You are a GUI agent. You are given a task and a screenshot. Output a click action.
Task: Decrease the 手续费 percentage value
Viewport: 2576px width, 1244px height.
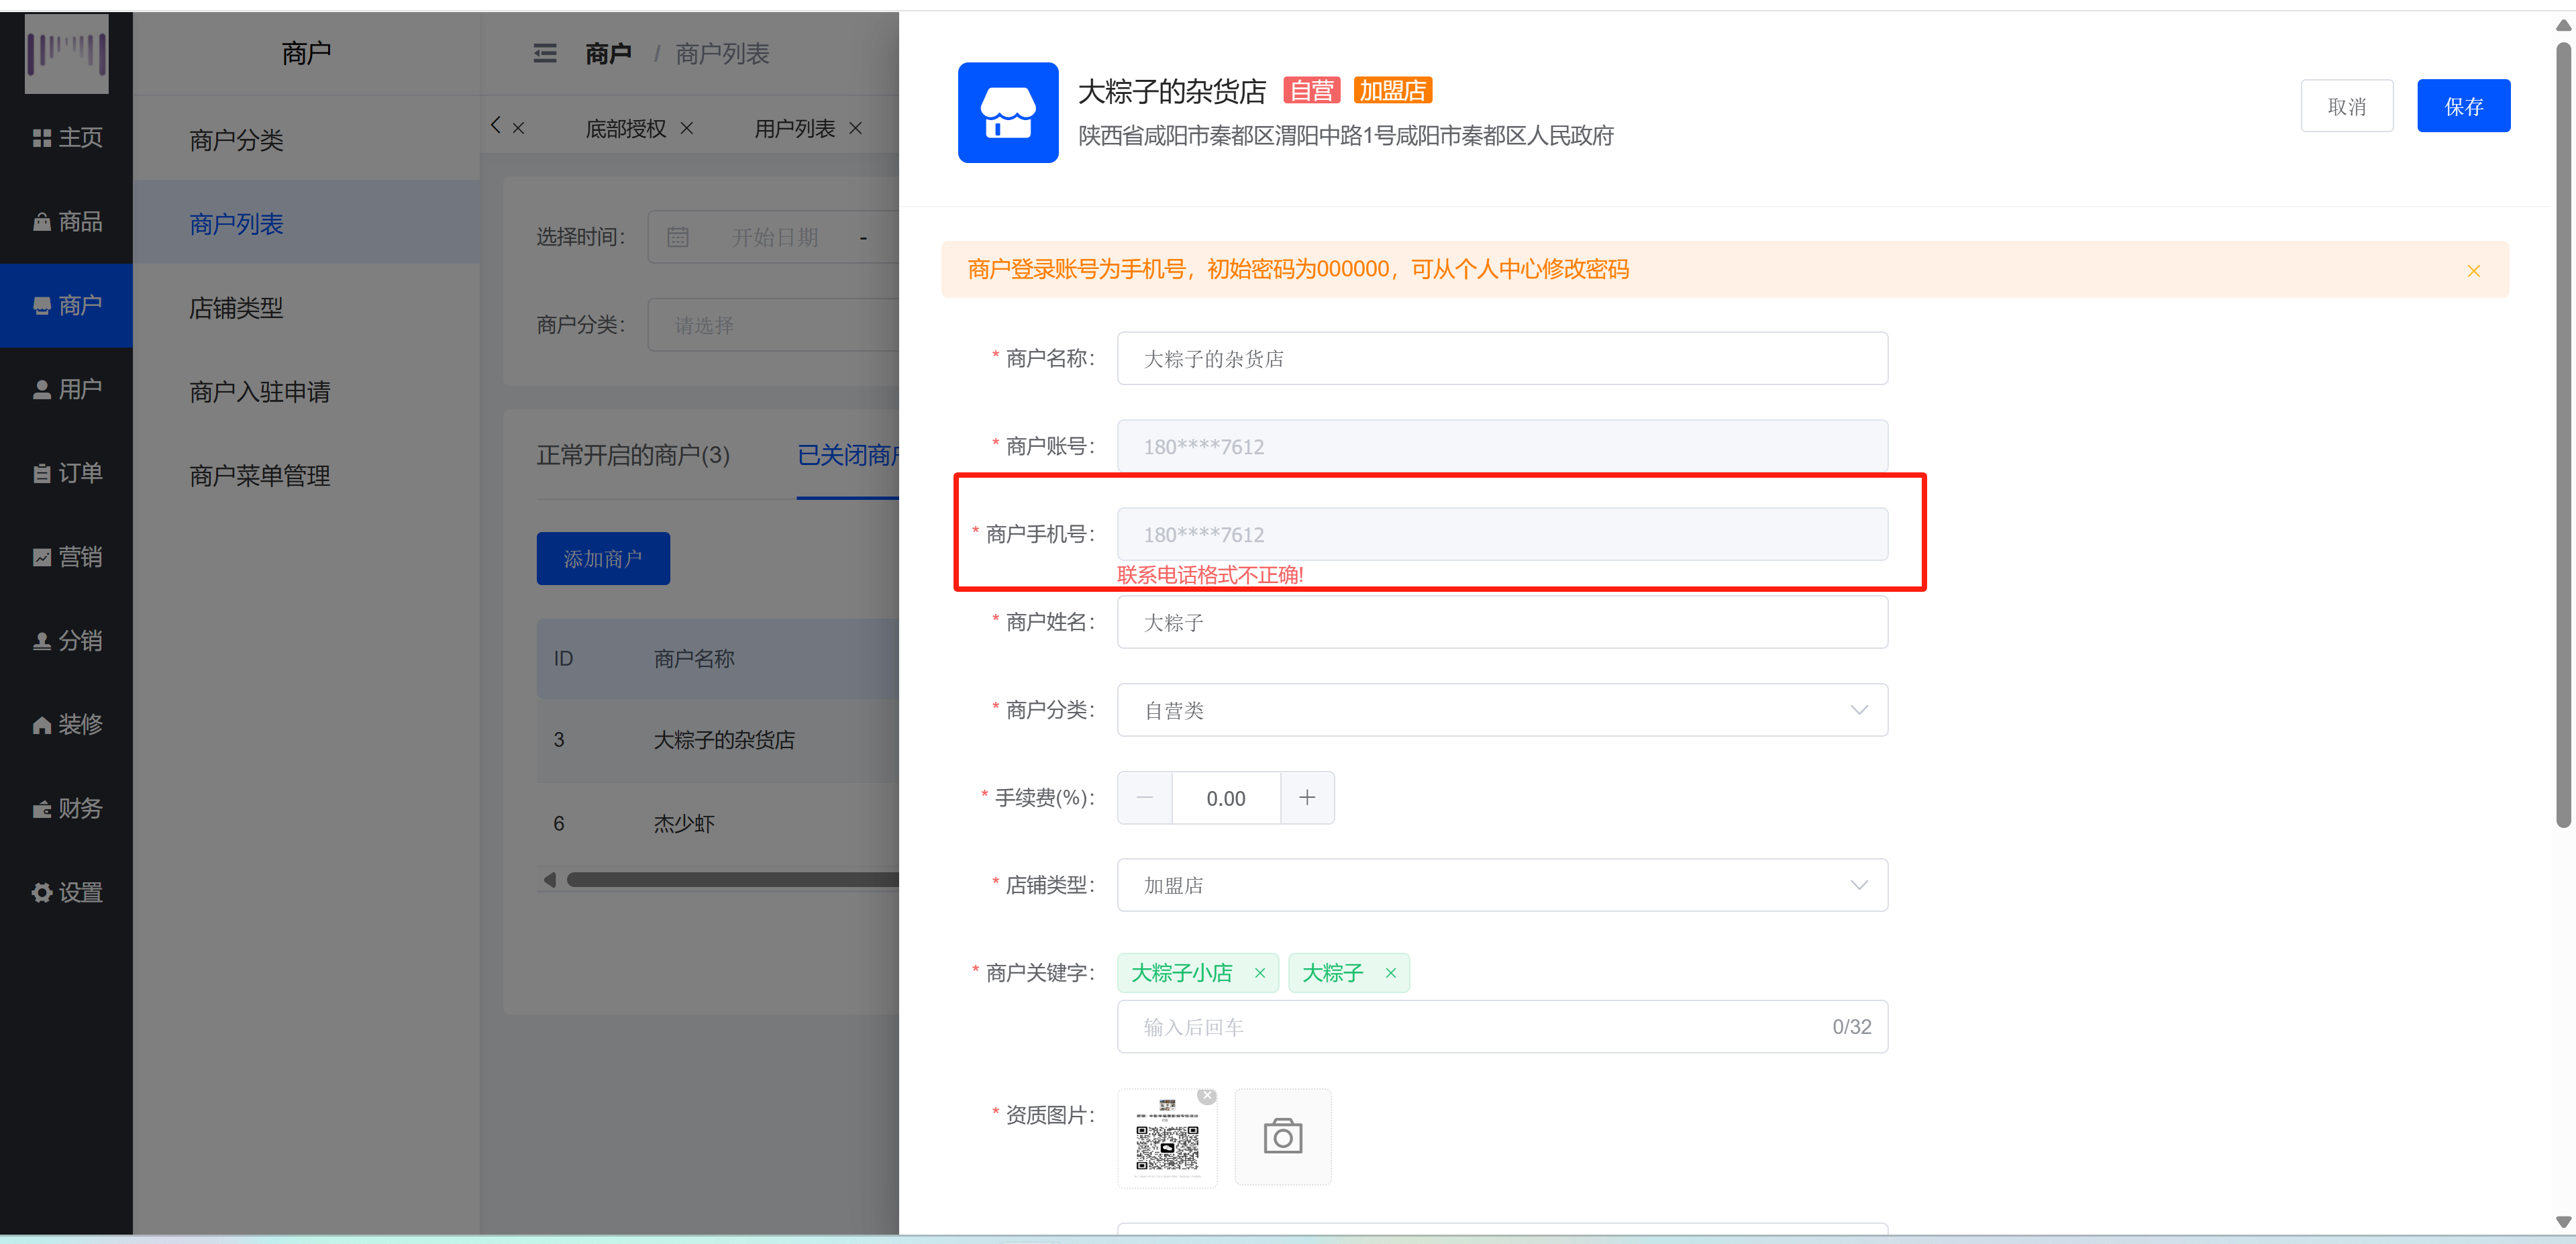tap(1145, 798)
